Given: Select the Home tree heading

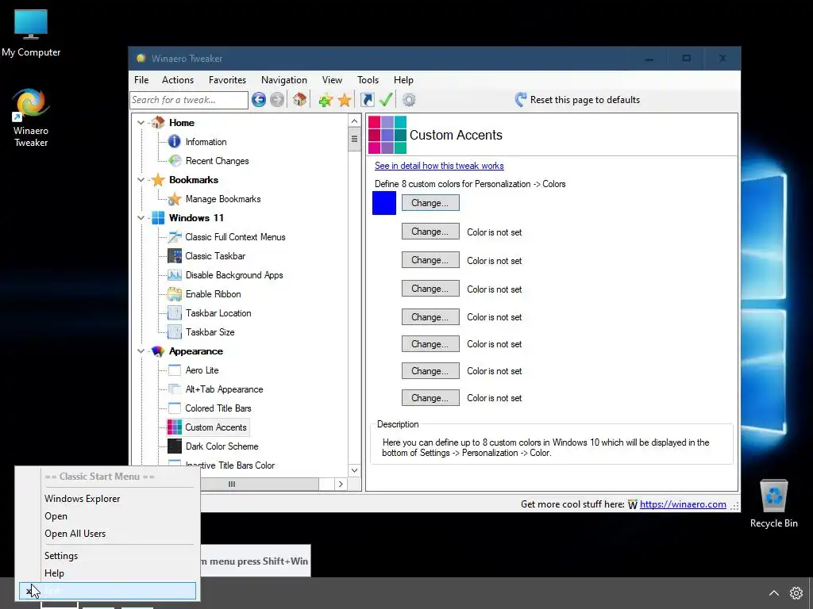Looking at the screenshot, I should [182, 123].
